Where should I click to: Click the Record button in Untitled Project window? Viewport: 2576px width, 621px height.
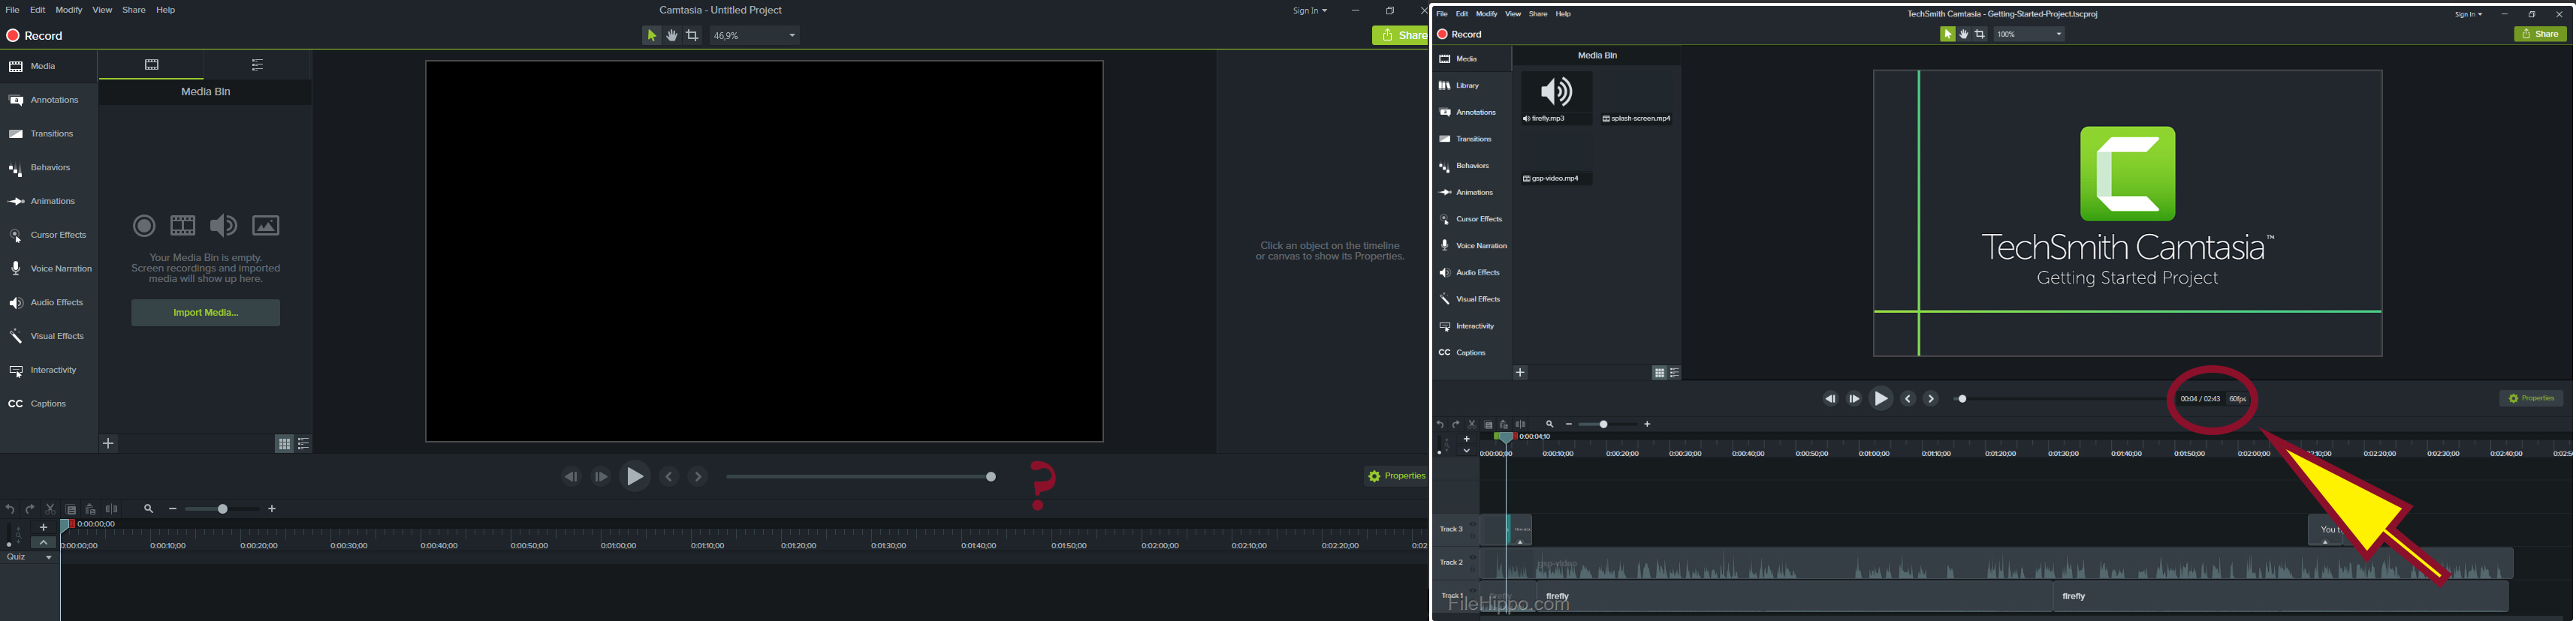[x=35, y=36]
